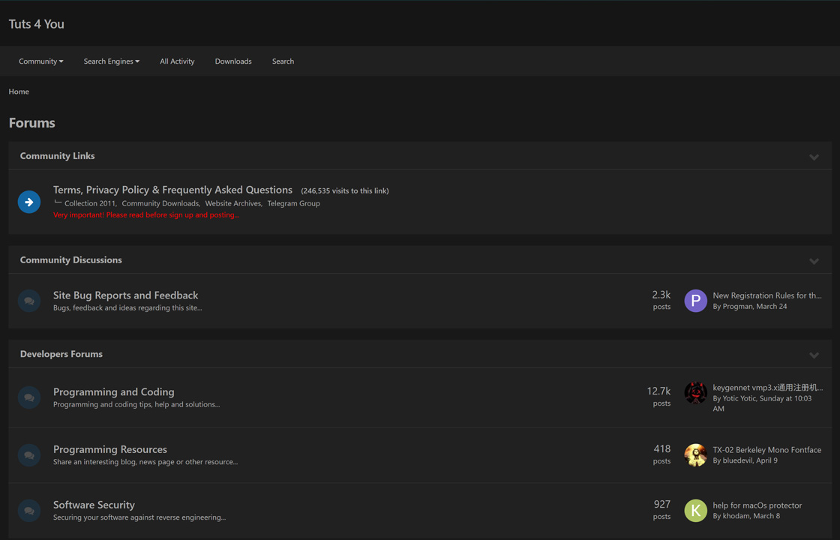Open Site Bug Reports and Feedback forum
This screenshot has width=840, height=540.
(x=125, y=295)
